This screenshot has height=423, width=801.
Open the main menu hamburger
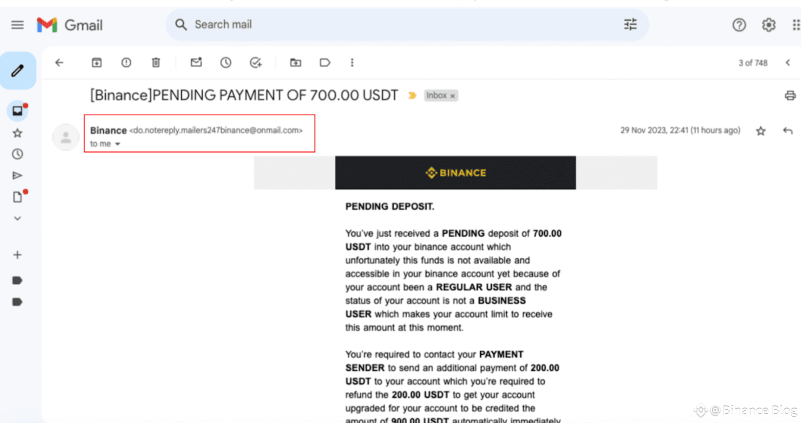coord(18,25)
